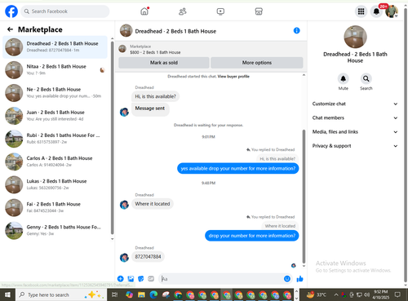Open Nitaa 2 Beds 1 Bath conversation
408x301 pixels.
point(55,70)
